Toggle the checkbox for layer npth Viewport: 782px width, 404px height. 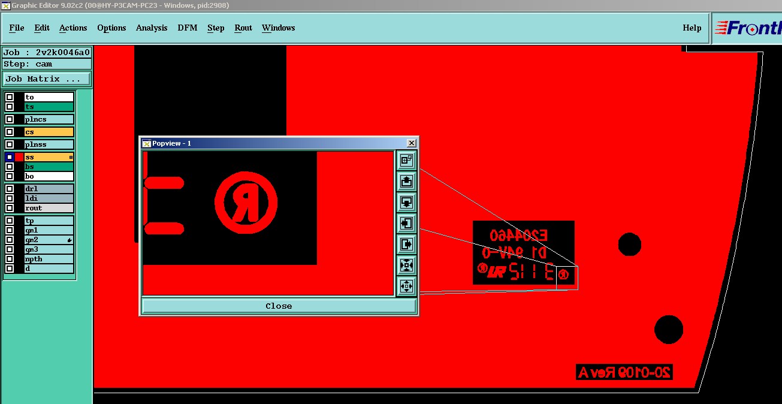point(10,259)
